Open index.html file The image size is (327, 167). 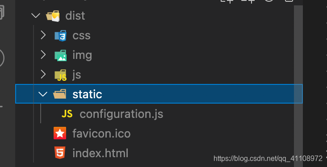pos(101,153)
